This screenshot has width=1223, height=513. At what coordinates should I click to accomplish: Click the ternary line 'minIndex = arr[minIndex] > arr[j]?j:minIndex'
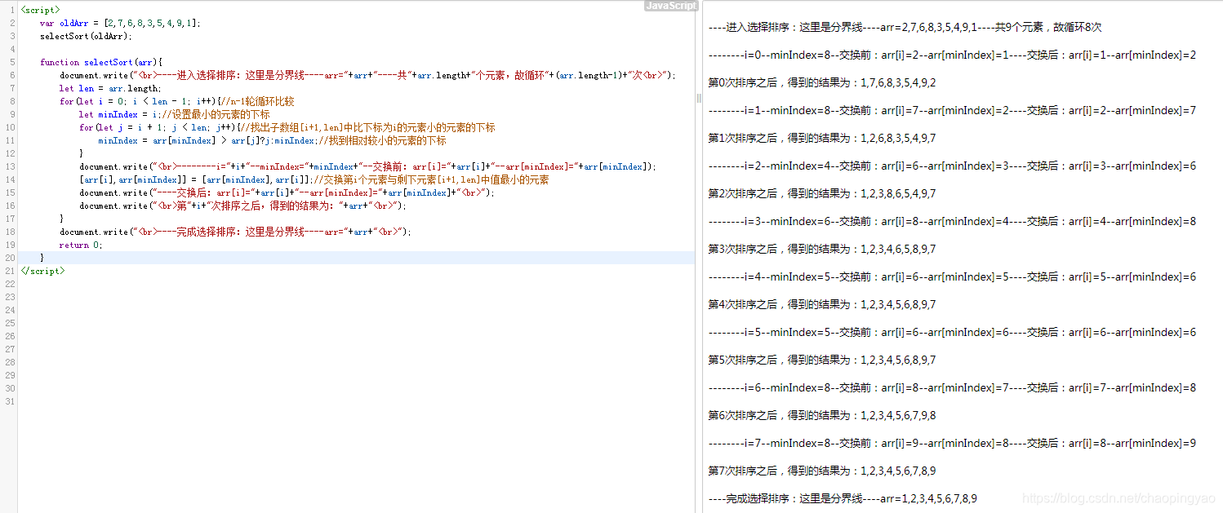[272, 140]
